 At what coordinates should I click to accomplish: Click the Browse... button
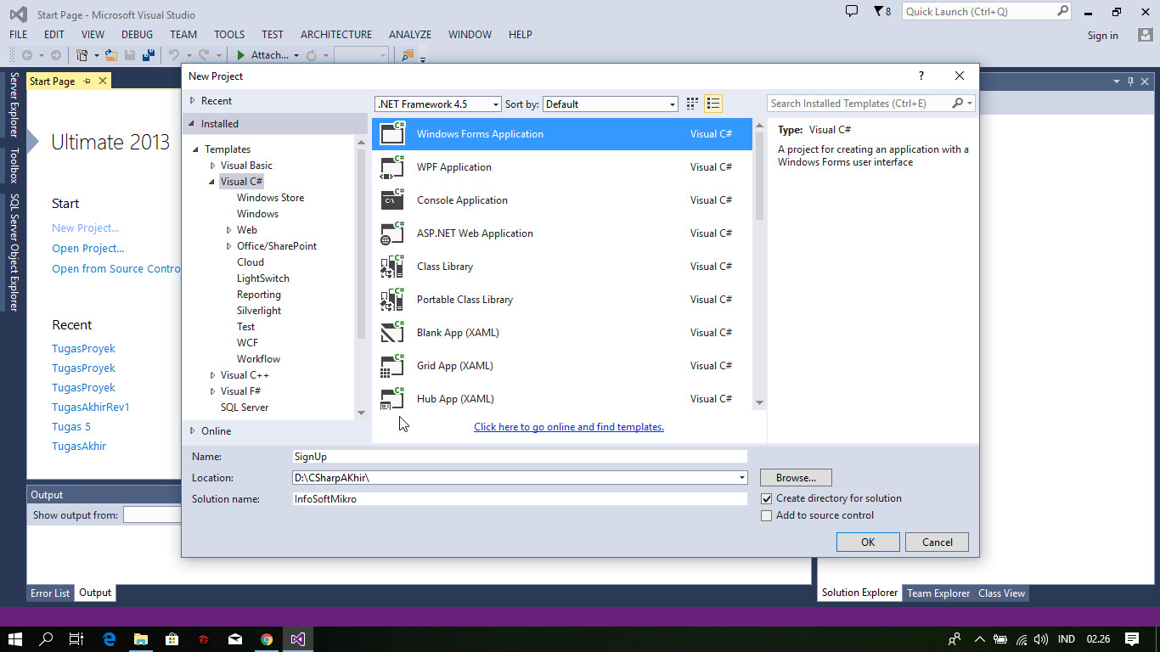coord(796,478)
